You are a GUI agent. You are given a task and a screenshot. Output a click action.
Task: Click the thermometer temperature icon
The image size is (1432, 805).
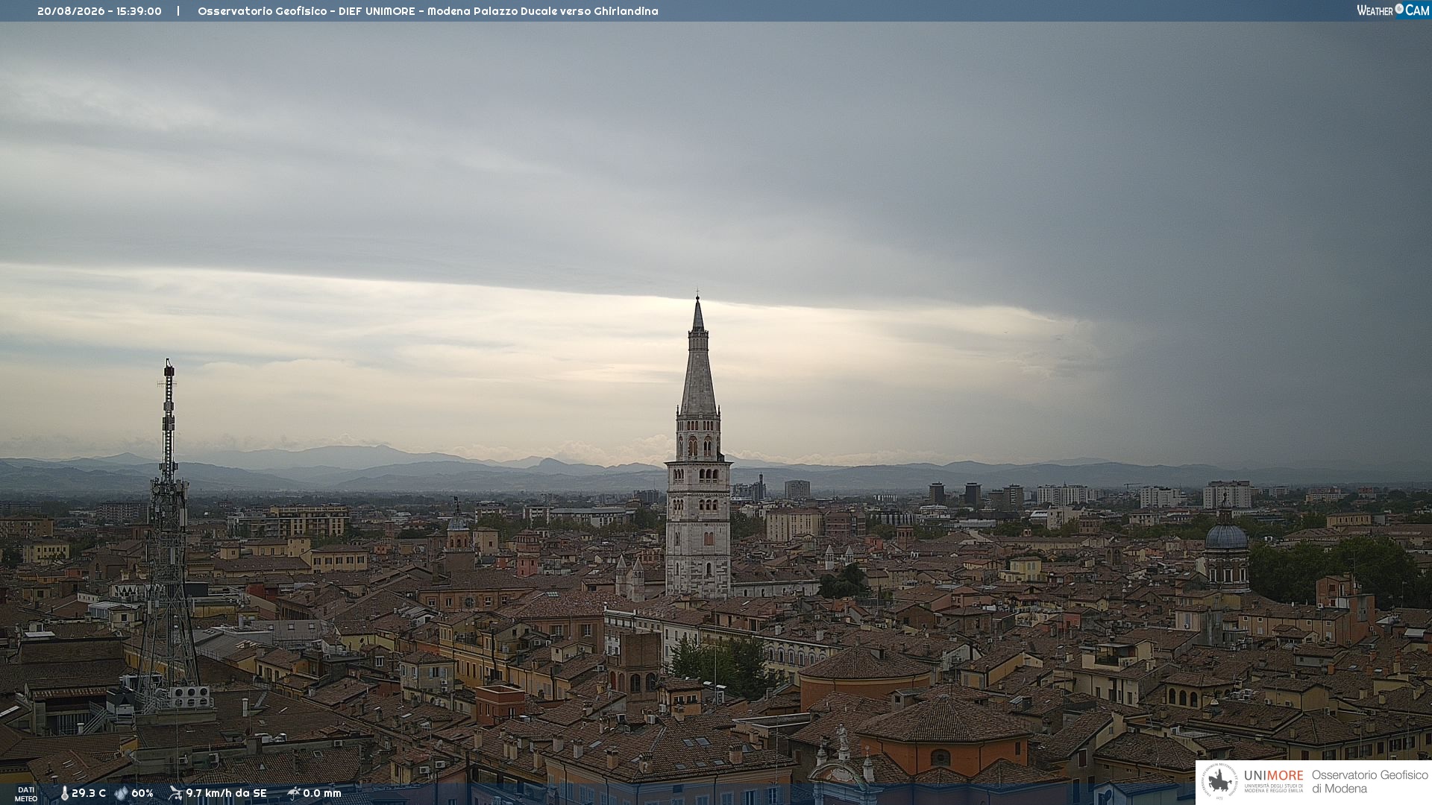64,794
